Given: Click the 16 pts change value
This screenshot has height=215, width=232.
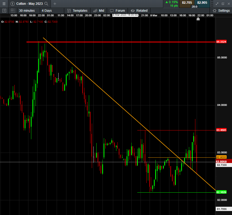Looking at the screenshot, I should (174, 6).
